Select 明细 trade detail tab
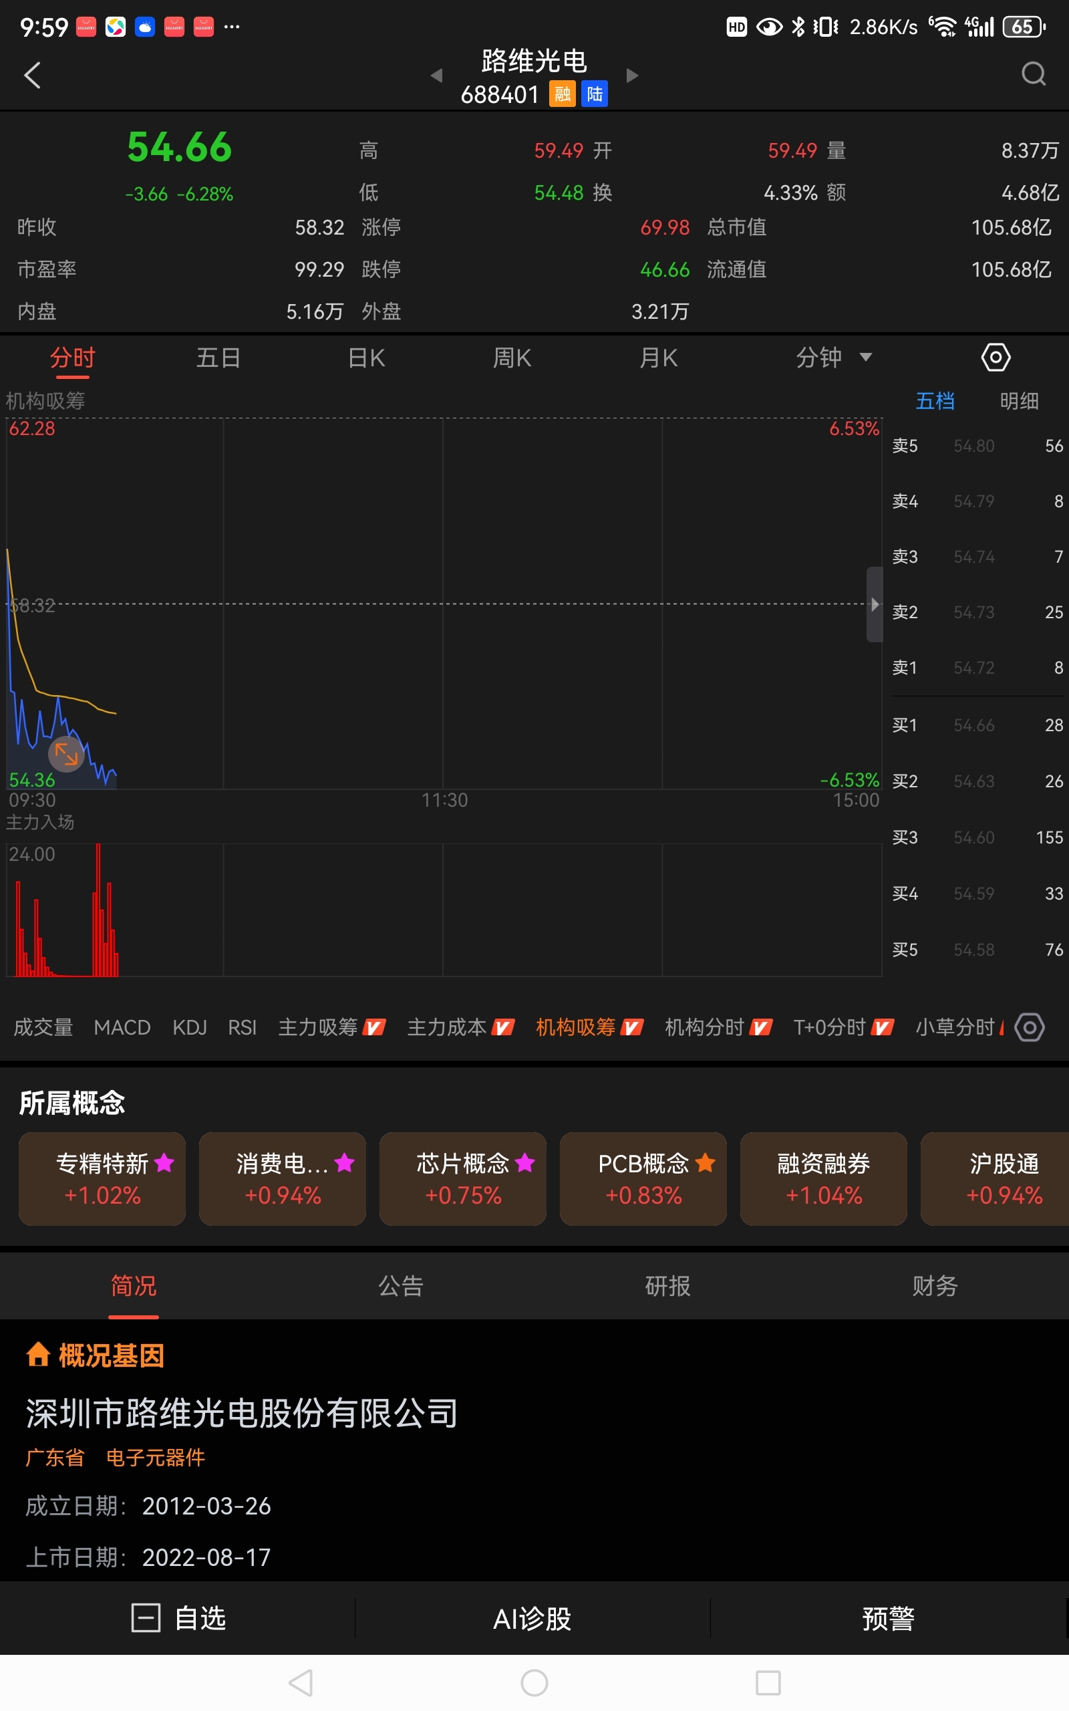Viewport: 1069px width, 1711px height. 1019,401
